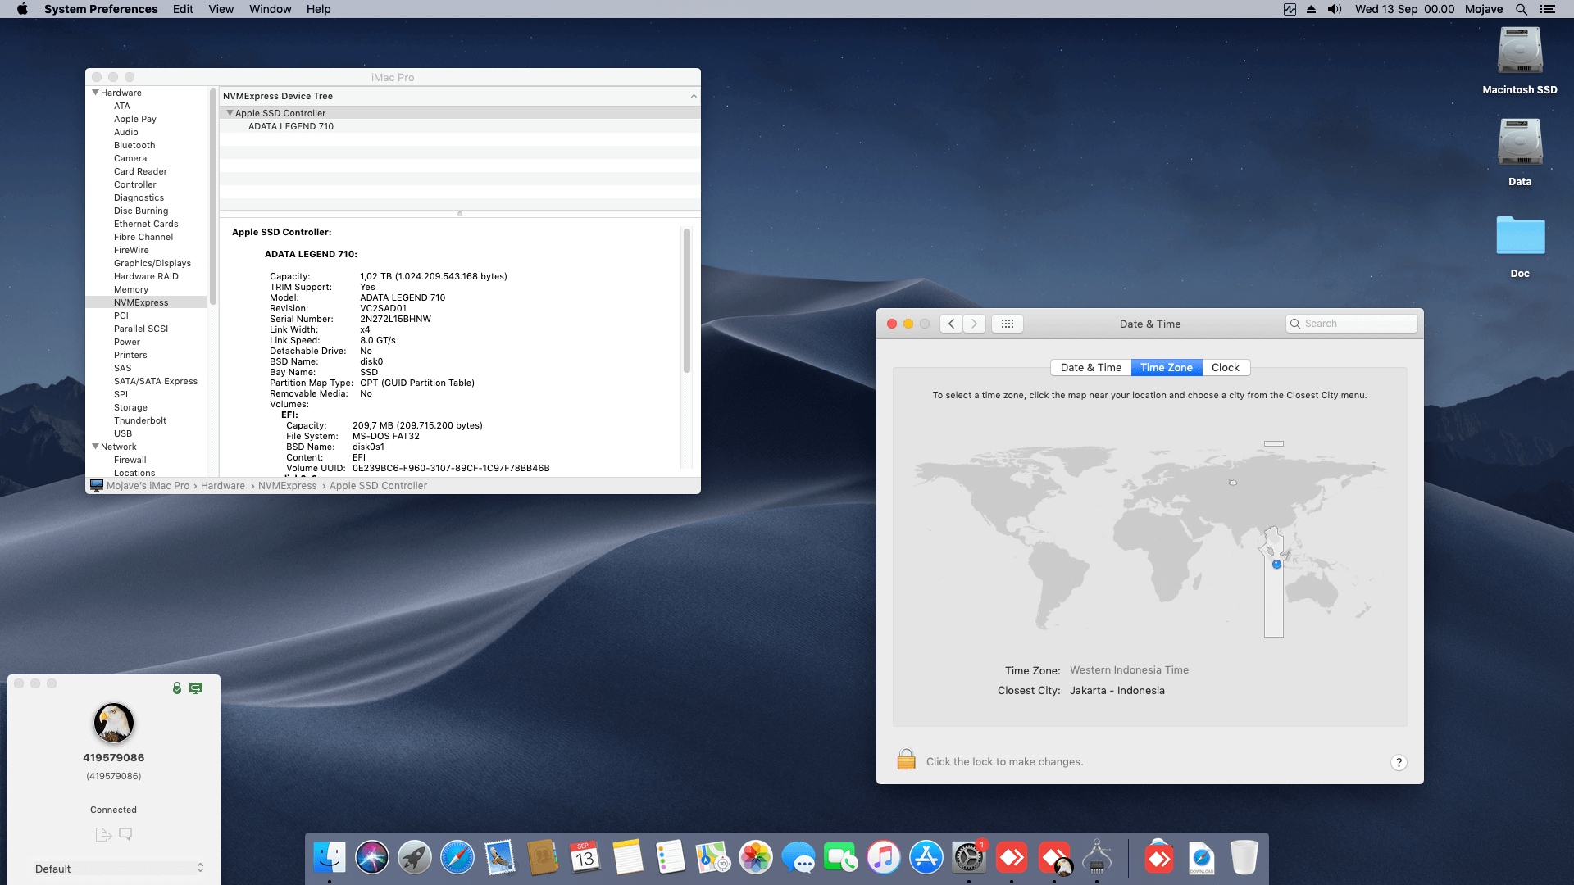Open the chat bubble icon in the AnyDesk session window
Screen dimensions: 1574x885
[125, 833]
